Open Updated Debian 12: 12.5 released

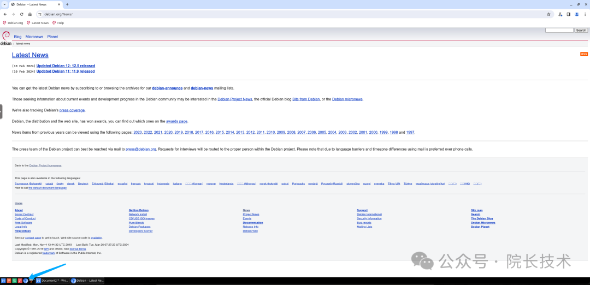[66, 66]
